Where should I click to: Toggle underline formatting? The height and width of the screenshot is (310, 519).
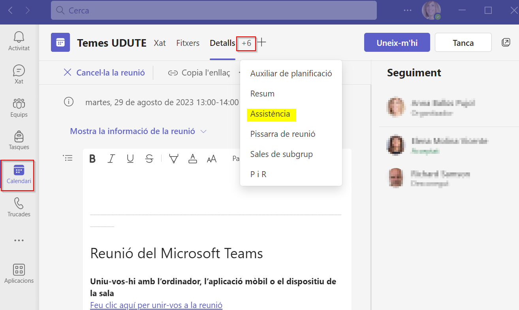tap(130, 159)
